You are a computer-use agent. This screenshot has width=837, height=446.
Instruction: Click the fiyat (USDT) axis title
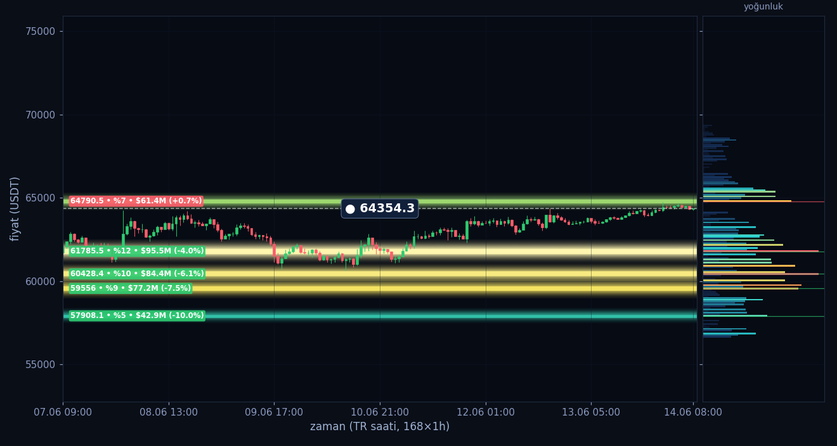[x=15, y=208]
